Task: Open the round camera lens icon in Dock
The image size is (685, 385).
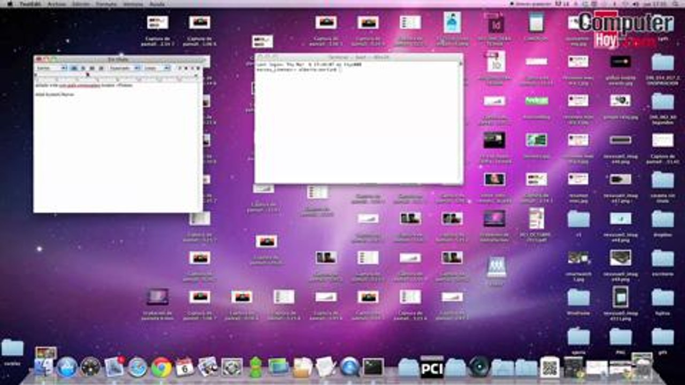Action: click(479, 367)
